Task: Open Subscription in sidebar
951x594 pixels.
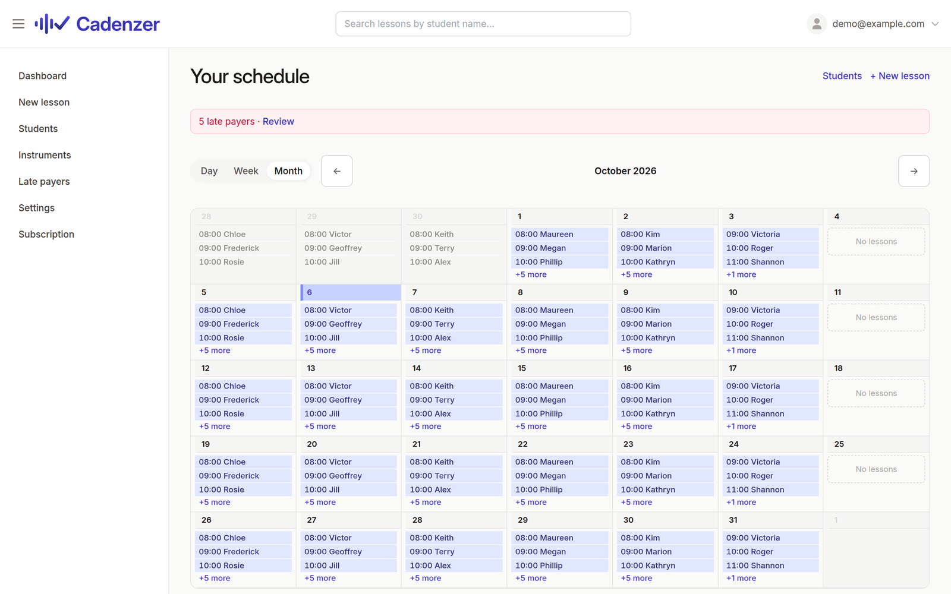Action: point(46,235)
